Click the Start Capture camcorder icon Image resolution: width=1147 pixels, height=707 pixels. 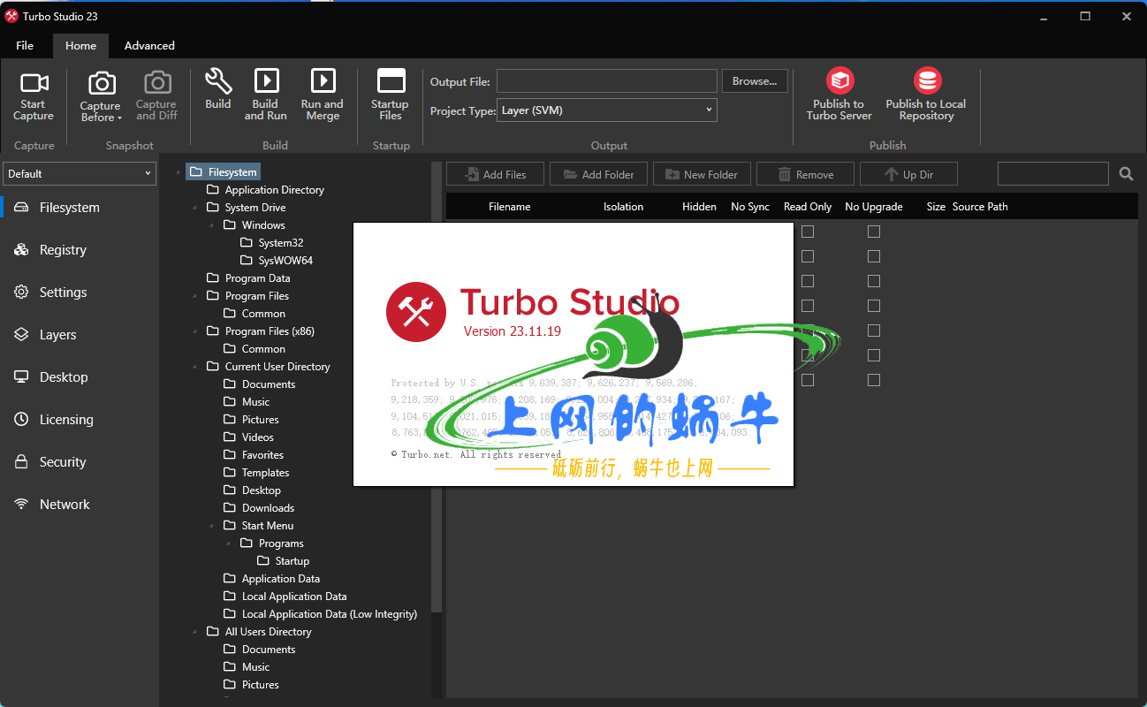[x=34, y=83]
